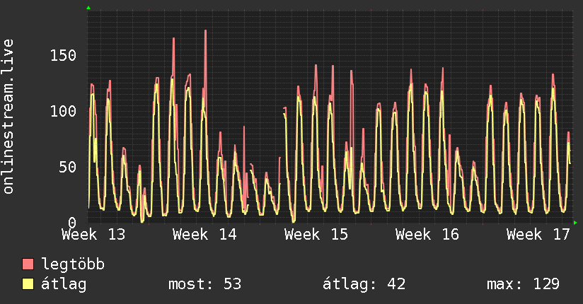The image size is (583, 304).
Task: Click the Week 13 axis label
Action: [x=93, y=235]
